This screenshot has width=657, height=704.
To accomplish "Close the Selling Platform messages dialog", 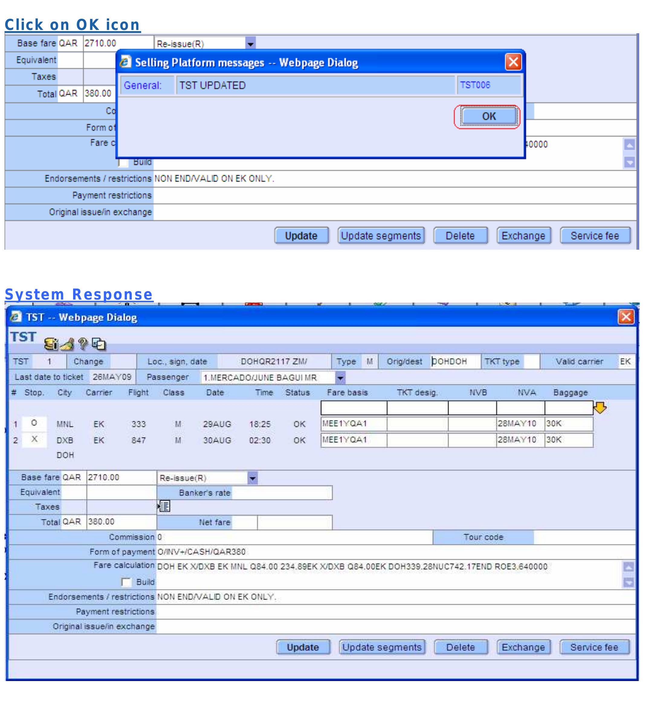I will pos(513,62).
